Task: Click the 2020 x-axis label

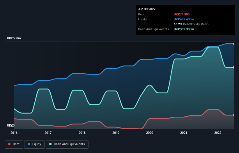Action: (x=150, y=133)
